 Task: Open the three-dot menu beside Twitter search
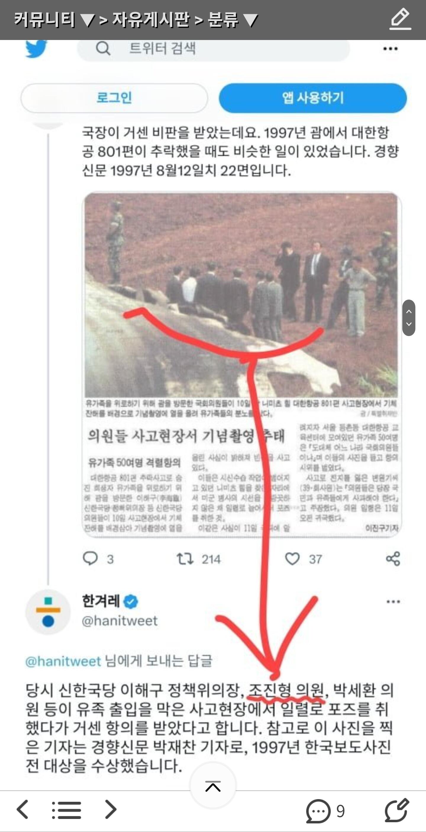pos(390,49)
